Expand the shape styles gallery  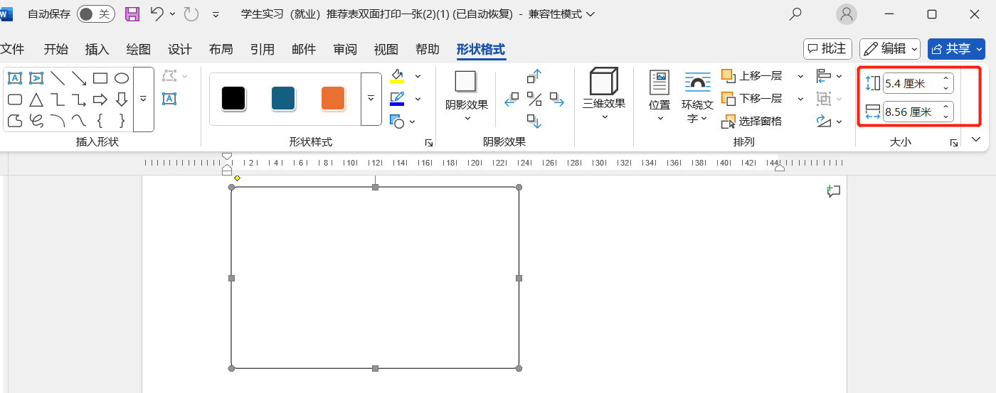[x=371, y=99]
